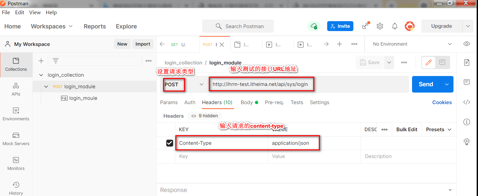This screenshot has height=196, width=478.
Task: Expand the Response panel chevron
Action: tap(450, 190)
